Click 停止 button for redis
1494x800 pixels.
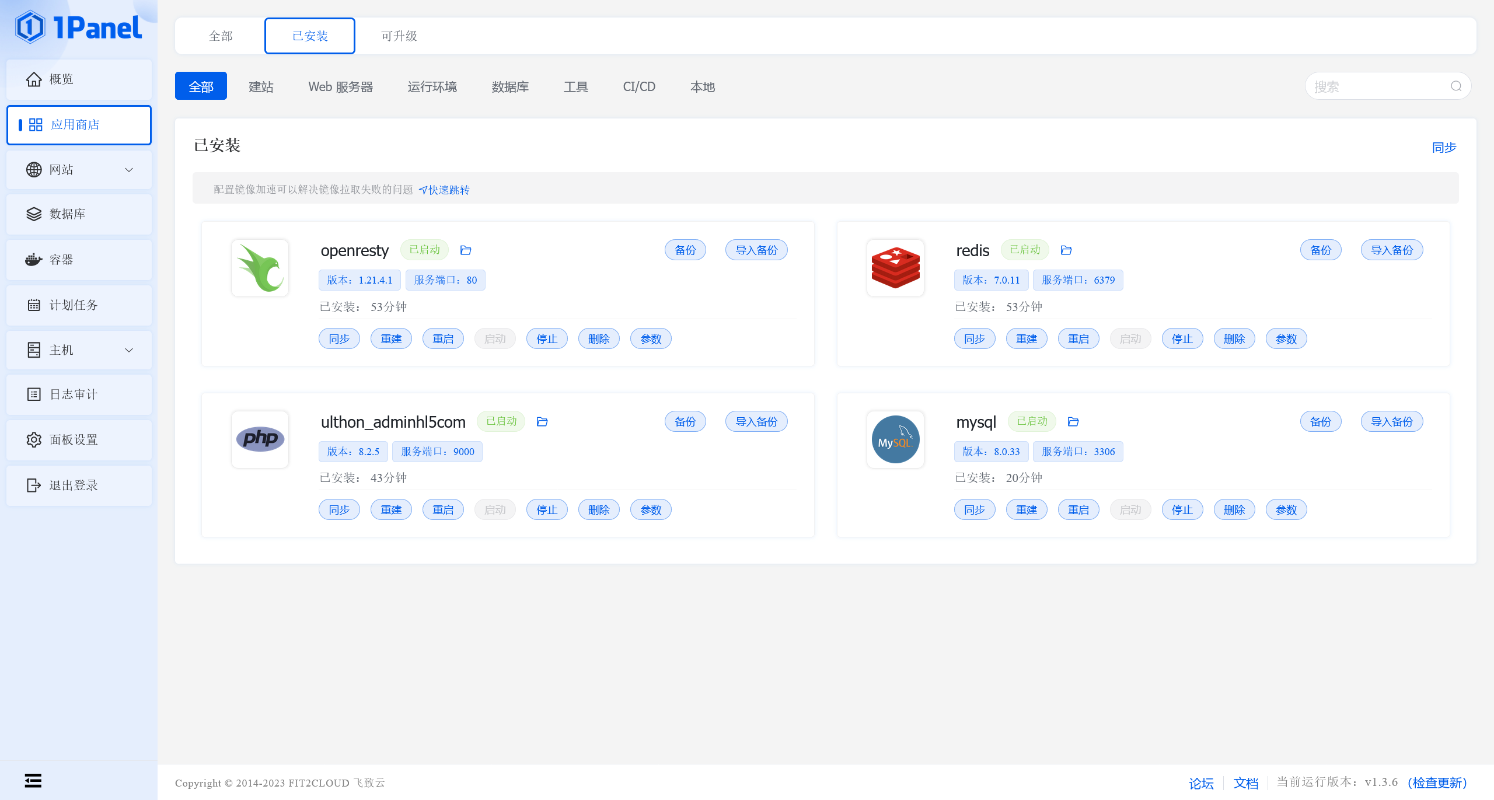(1182, 339)
